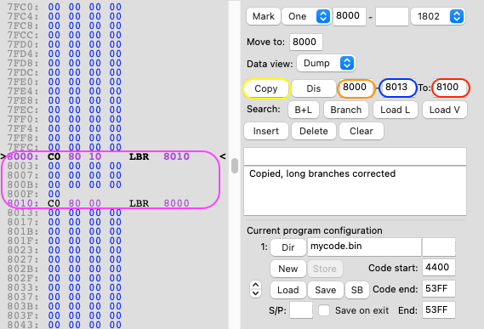This screenshot has height=329, width=484.
Task: Click the copy start field 8000
Action: pos(356,88)
